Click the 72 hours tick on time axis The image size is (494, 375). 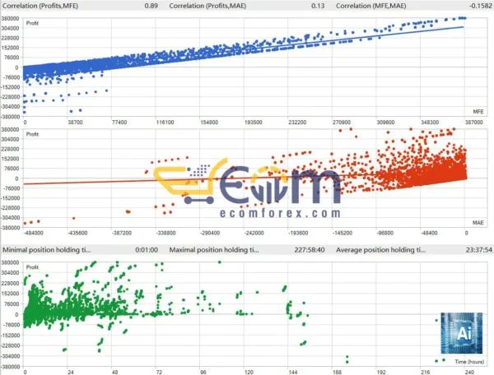[x=159, y=373]
